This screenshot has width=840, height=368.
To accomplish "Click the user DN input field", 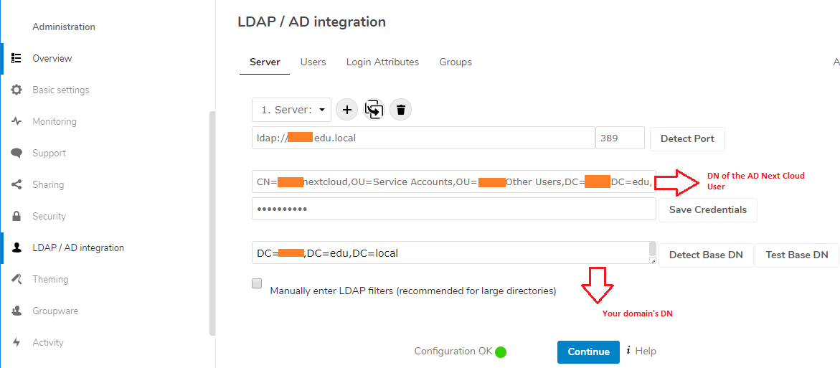I will (454, 181).
